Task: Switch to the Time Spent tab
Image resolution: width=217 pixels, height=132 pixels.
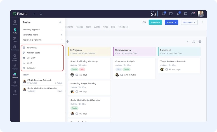Action: (x=123, y=27)
